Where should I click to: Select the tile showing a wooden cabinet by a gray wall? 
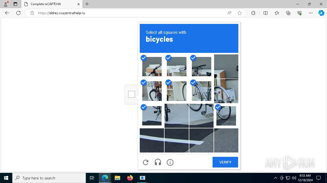pyautogui.click(x=226, y=66)
